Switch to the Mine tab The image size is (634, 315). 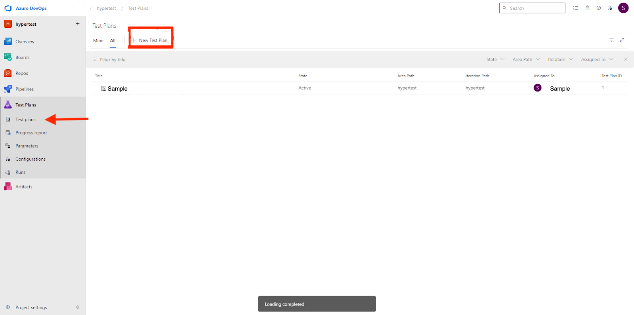(98, 41)
